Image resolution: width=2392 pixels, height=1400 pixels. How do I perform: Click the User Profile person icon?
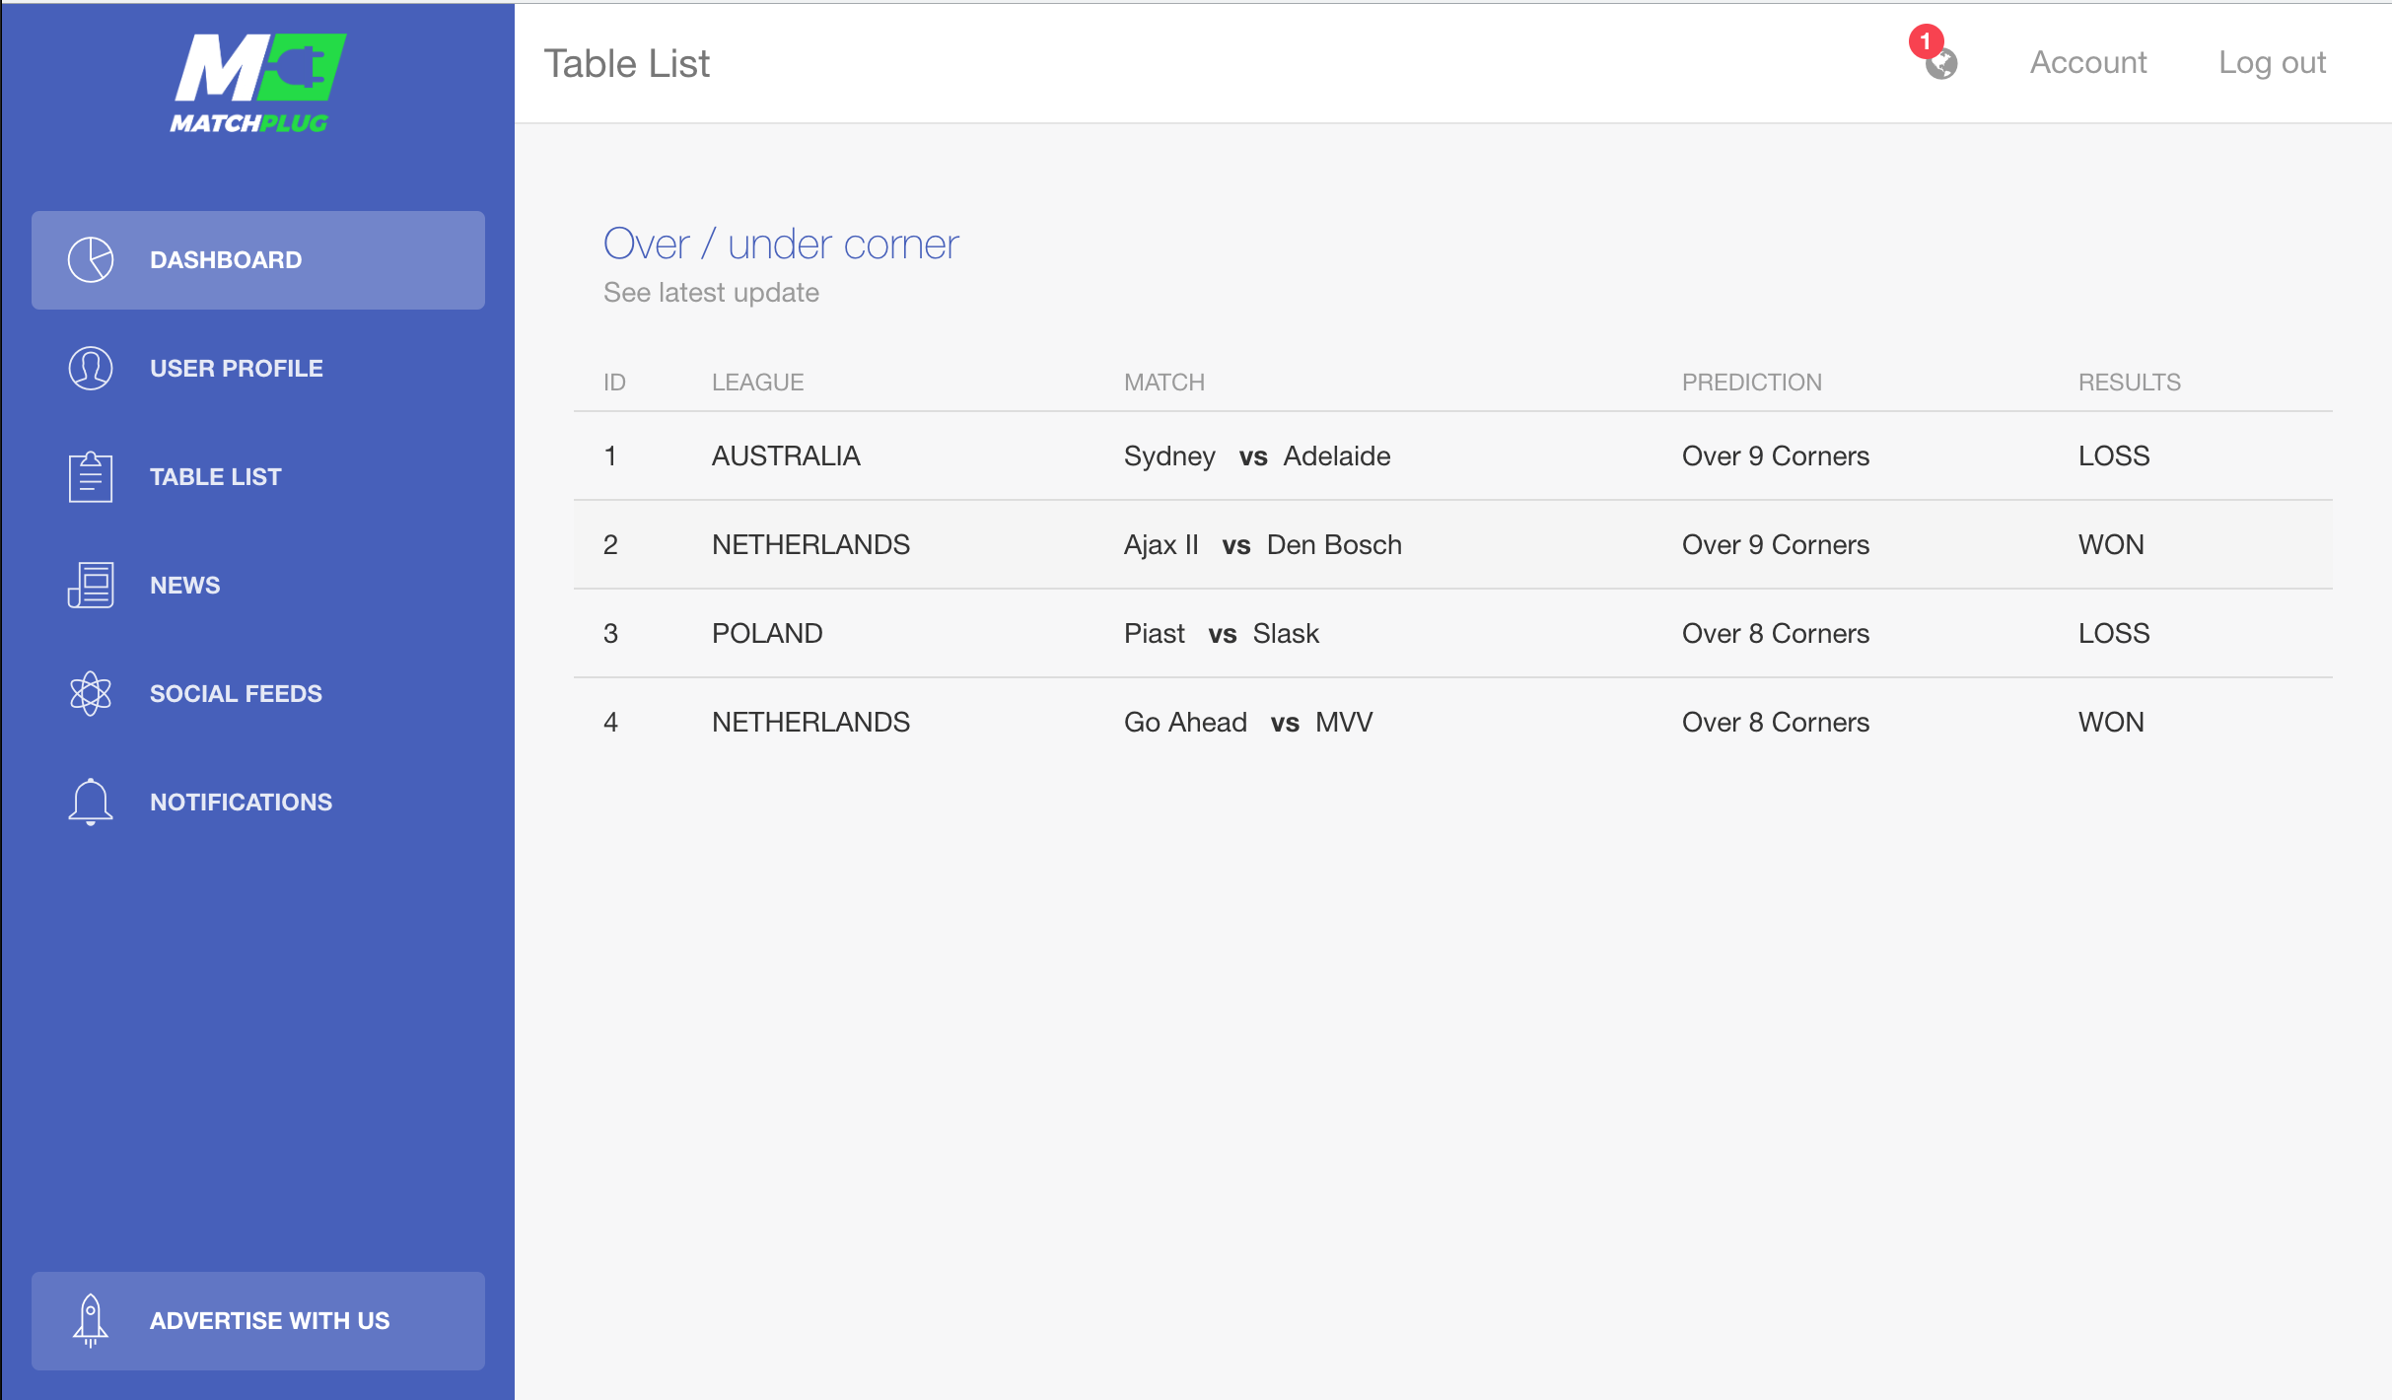click(x=91, y=369)
